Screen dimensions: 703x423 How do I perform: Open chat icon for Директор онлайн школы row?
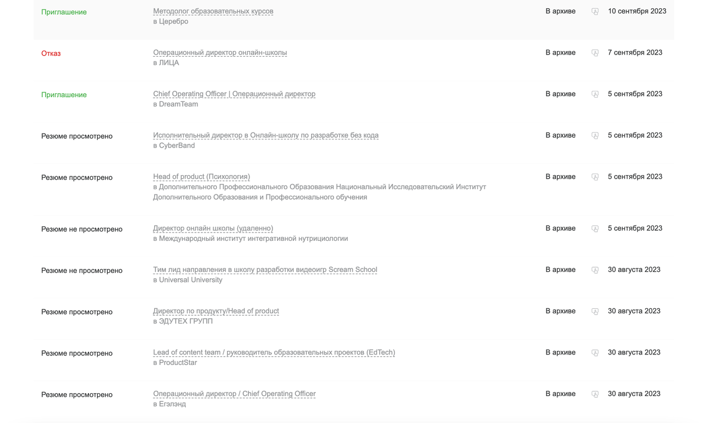click(x=595, y=228)
